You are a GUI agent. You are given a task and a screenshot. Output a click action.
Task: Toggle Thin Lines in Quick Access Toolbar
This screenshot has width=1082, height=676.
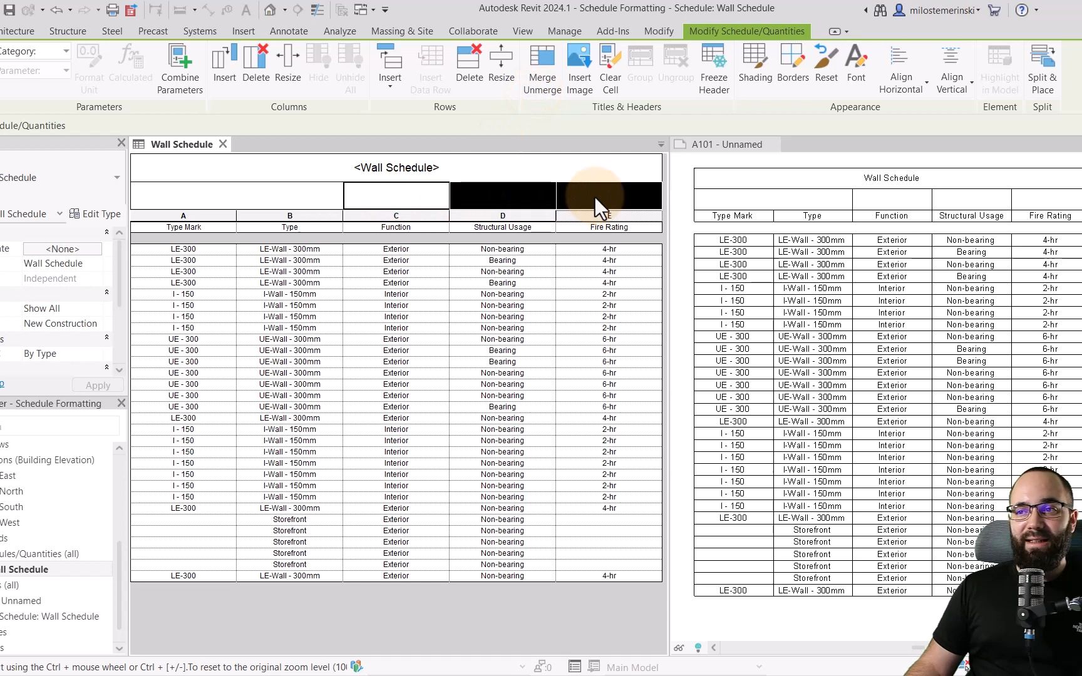[318, 9]
